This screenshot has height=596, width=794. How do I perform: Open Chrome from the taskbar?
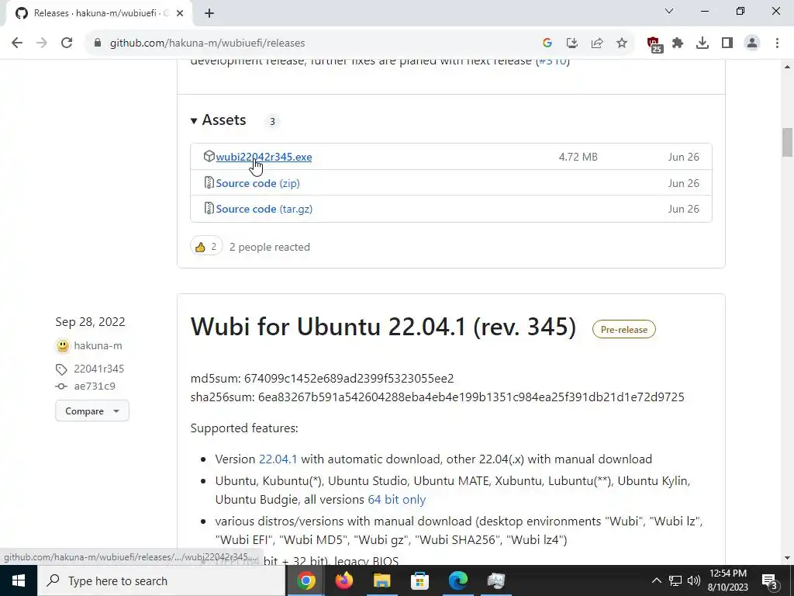point(306,580)
